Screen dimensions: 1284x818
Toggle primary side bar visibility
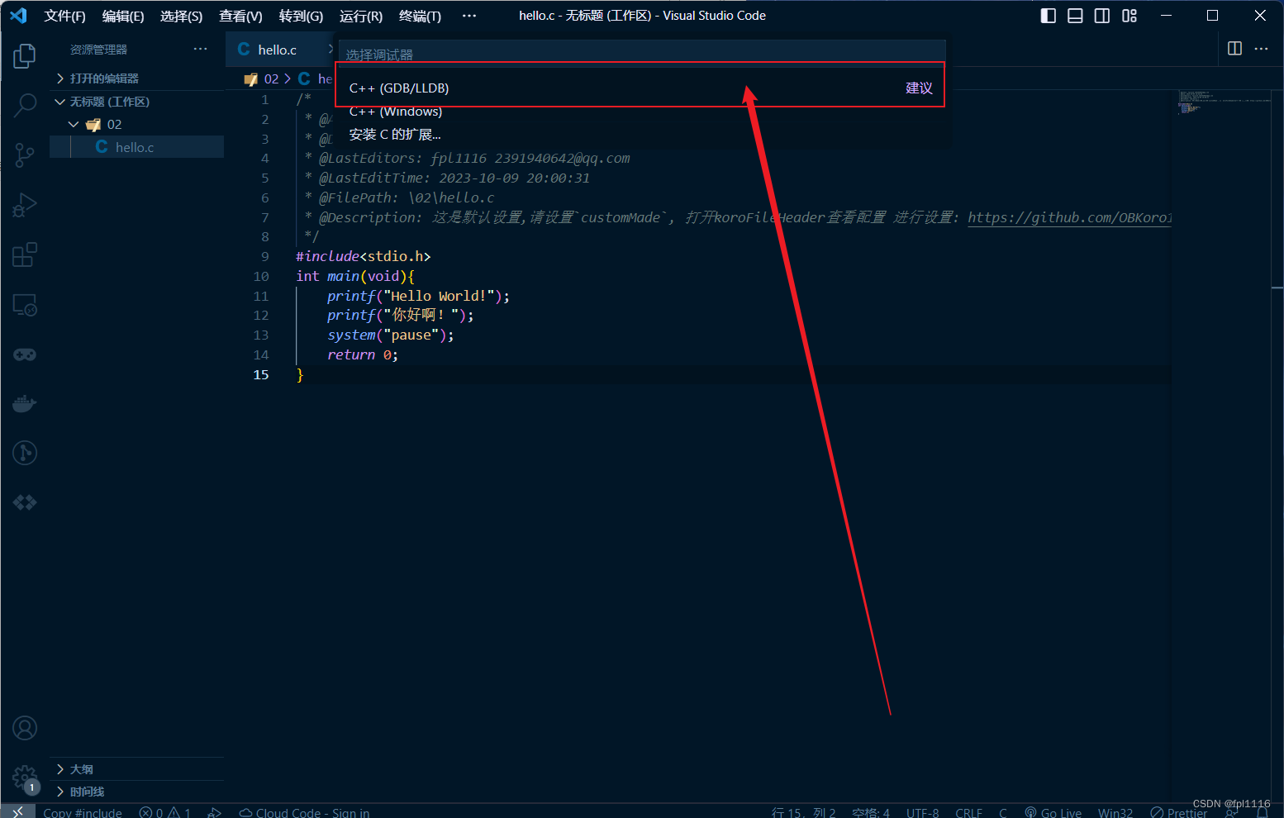[1049, 16]
